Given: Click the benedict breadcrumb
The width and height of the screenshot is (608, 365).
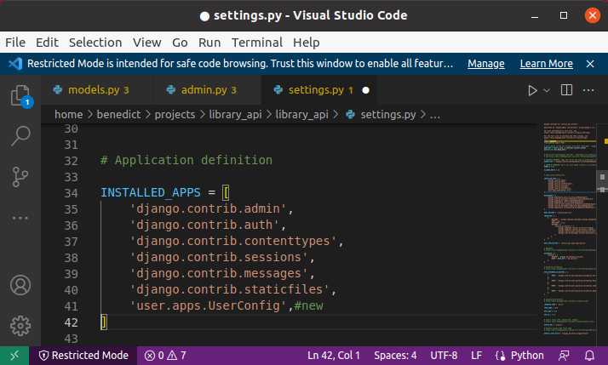Looking at the screenshot, I should click(118, 115).
